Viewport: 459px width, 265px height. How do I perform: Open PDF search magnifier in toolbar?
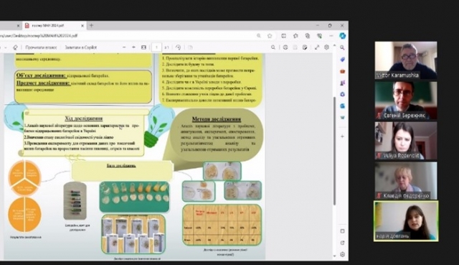[x=273, y=47]
